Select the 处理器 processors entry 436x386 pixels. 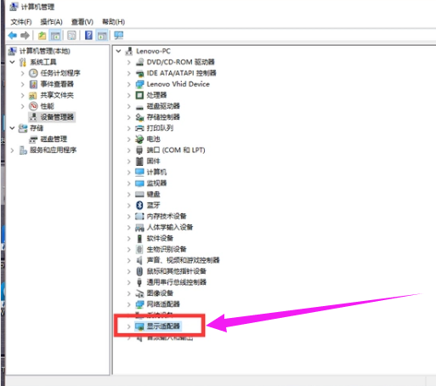(x=156, y=95)
